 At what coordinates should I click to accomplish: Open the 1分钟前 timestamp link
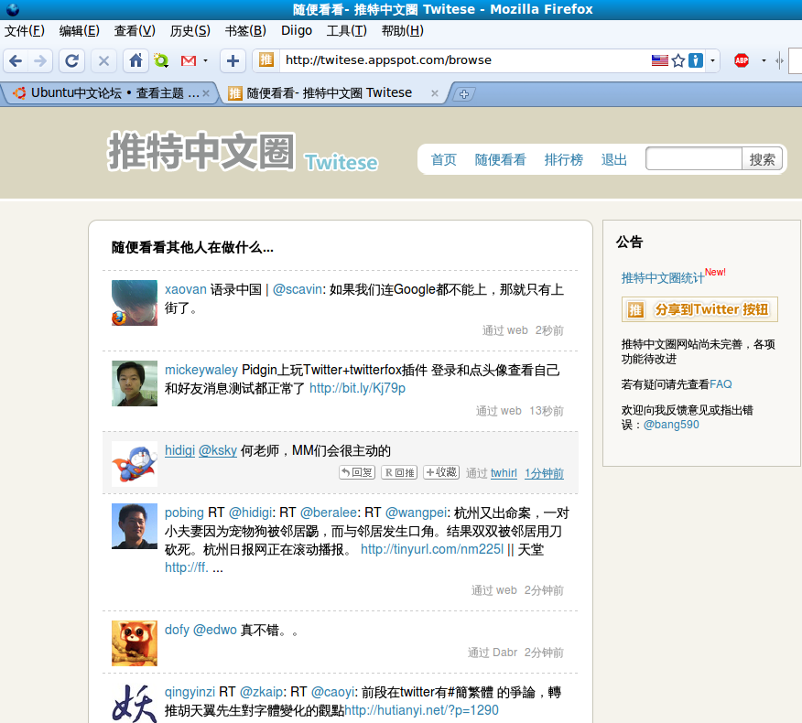point(544,473)
